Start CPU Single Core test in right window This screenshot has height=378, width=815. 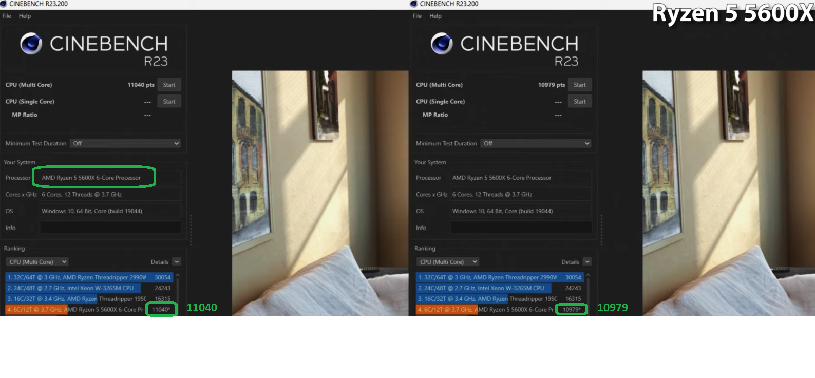coord(580,102)
